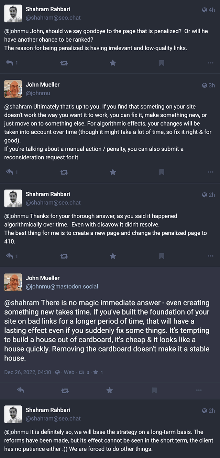Reply to Shahram's first post about penalized page
Screen dimensions: 220x458
(x=10, y=63)
